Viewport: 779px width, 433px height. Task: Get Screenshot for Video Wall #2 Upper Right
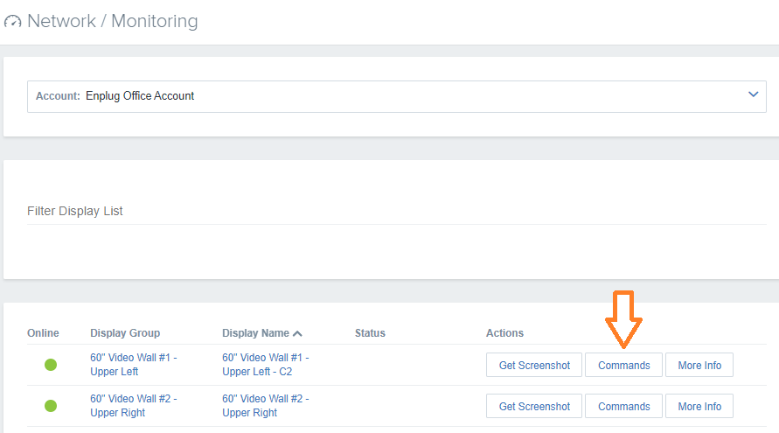534,407
